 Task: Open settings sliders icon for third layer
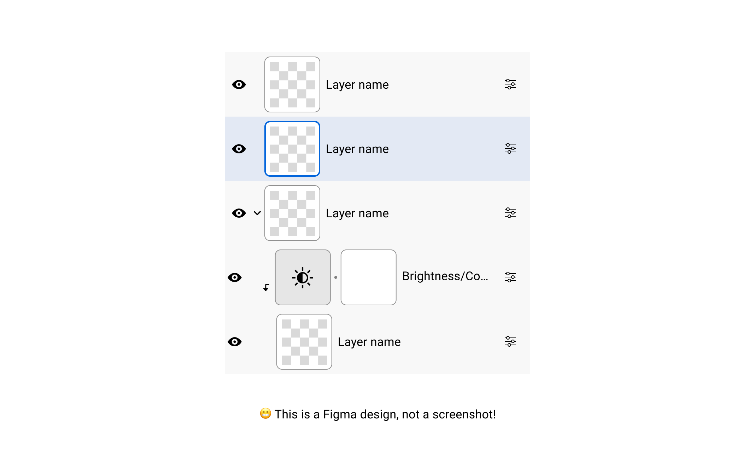(510, 213)
